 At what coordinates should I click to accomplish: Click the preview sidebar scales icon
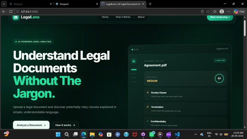click(134, 61)
